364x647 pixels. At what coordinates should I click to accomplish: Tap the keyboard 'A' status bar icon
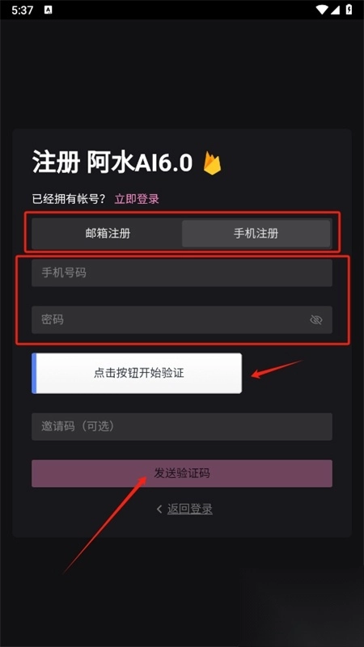click(48, 10)
